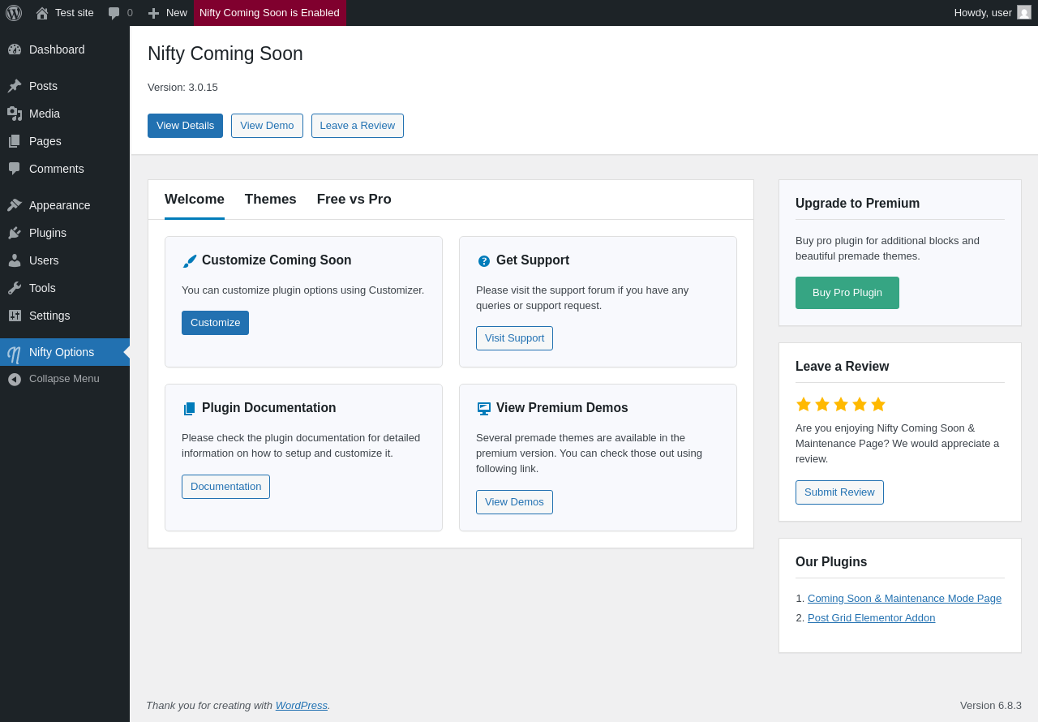Image resolution: width=1038 pixels, height=722 pixels.
Task: Open Appearance in the sidebar menu
Action: pyautogui.click(x=65, y=205)
